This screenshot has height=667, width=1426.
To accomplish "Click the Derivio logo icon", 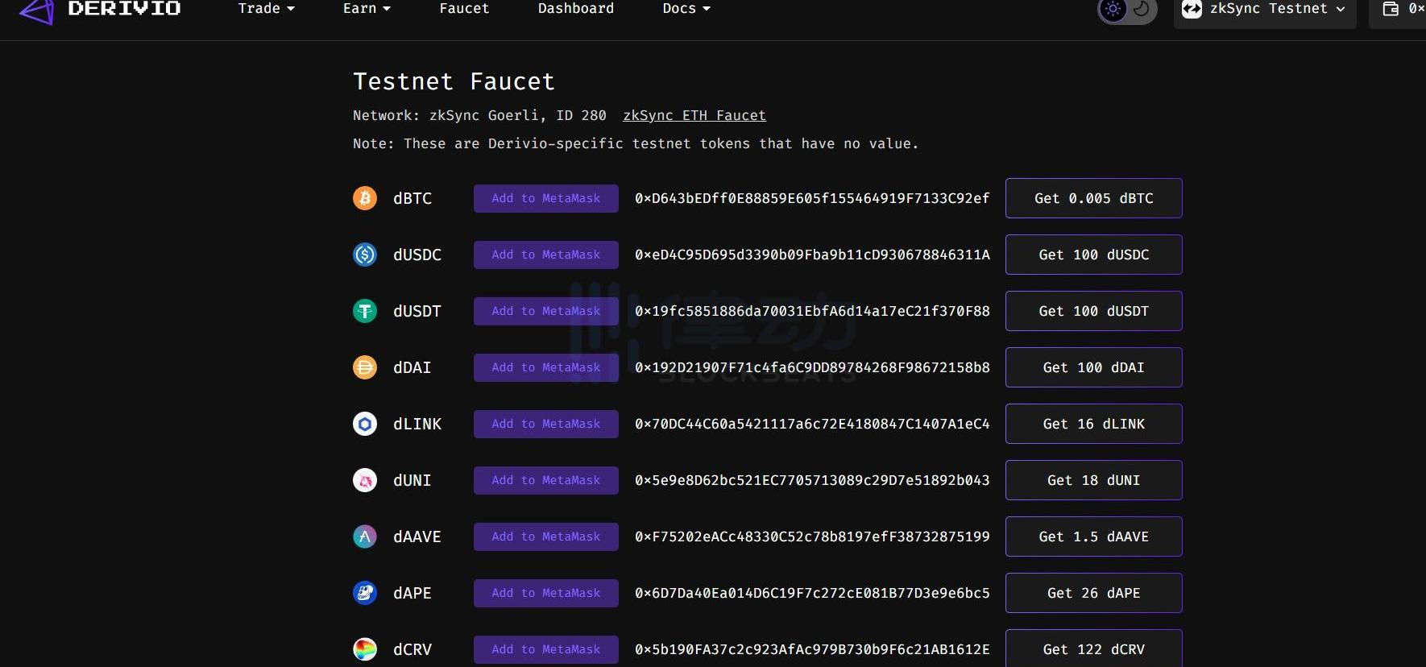I will coord(36,11).
